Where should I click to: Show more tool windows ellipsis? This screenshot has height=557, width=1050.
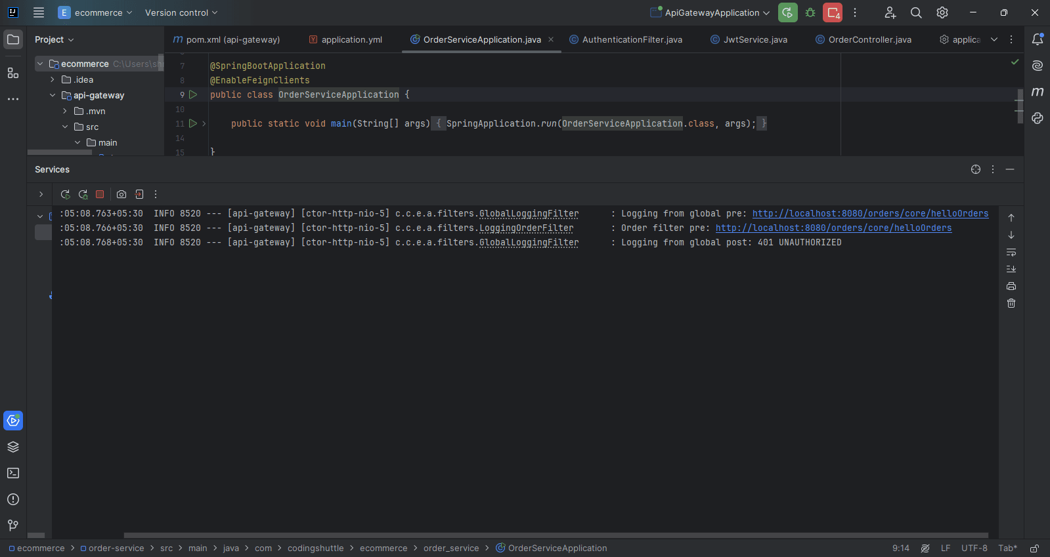[x=13, y=99]
